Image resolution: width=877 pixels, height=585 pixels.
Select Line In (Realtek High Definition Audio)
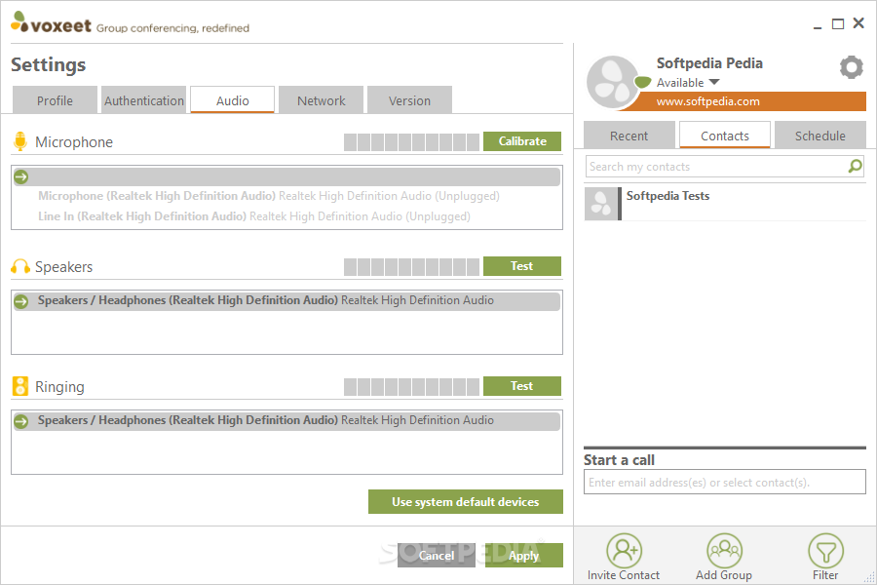286,216
